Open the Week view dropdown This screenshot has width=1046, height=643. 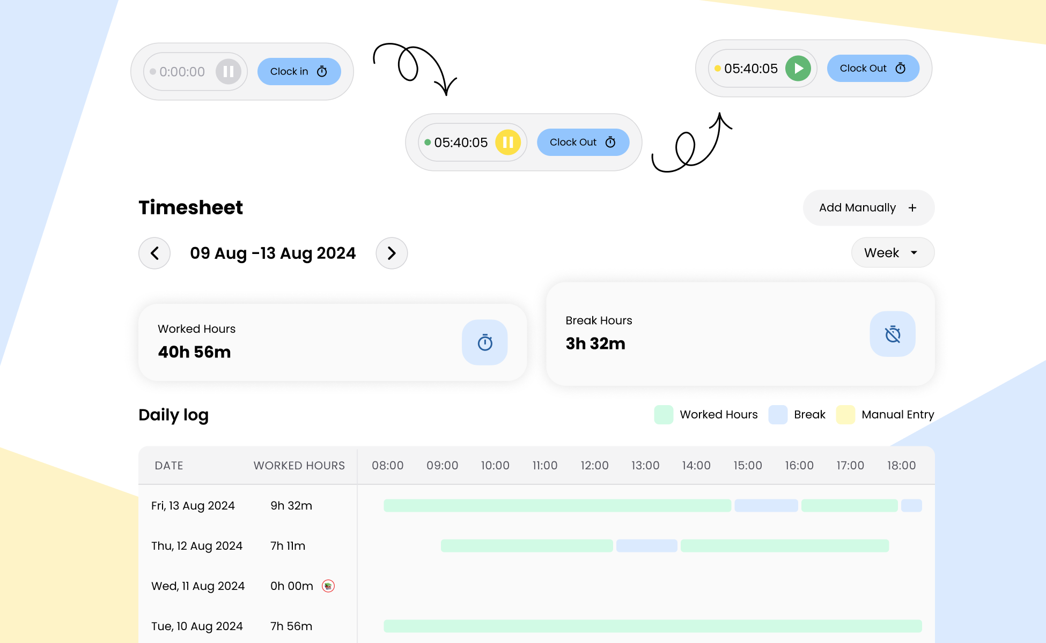892,252
